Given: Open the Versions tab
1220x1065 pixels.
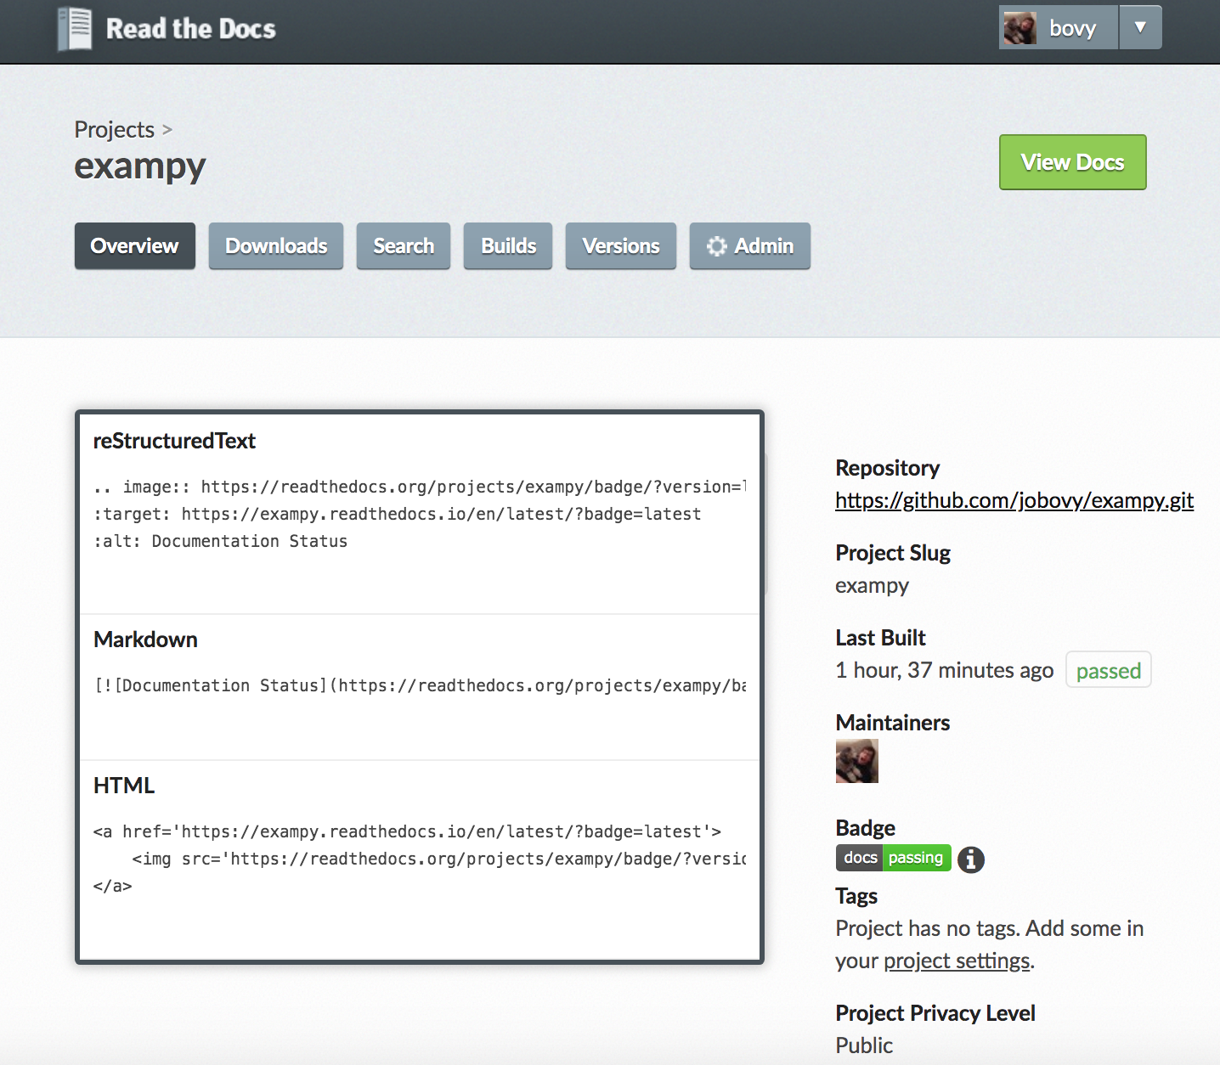Looking at the screenshot, I should point(621,246).
